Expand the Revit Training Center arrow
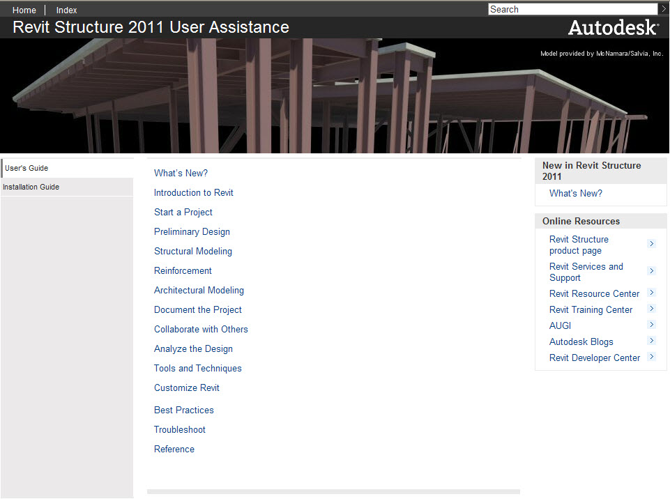Image resolution: width=670 pixels, height=499 pixels. click(x=652, y=309)
